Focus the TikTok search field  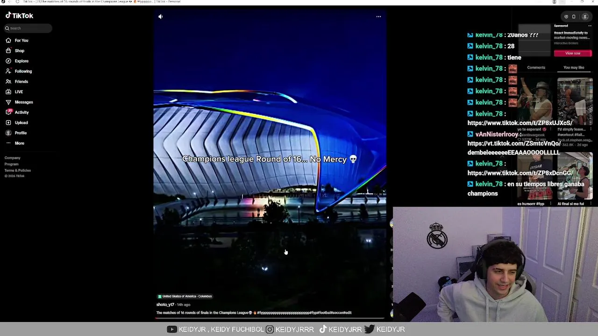click(x=28, y=28)
